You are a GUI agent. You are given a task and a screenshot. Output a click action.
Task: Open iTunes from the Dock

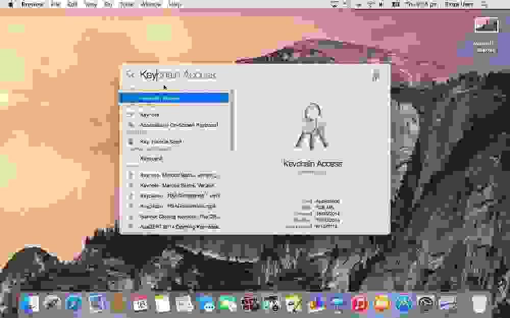[x=359, y=305]
